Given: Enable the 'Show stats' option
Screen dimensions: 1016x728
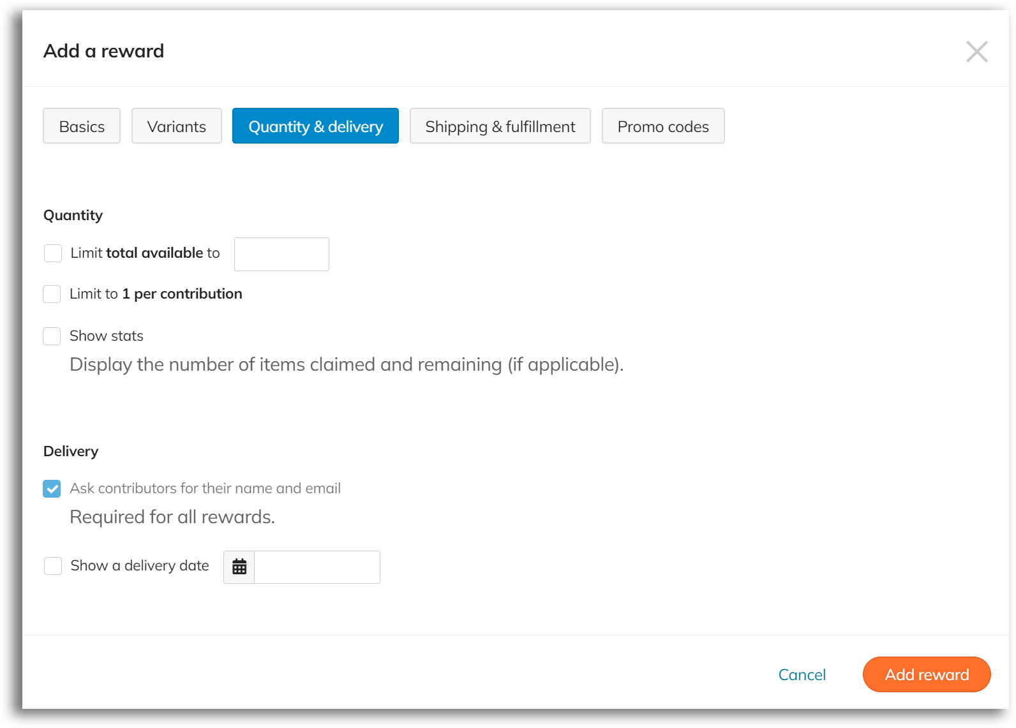Looking at the screenshot, I should (x=52, y=336).
